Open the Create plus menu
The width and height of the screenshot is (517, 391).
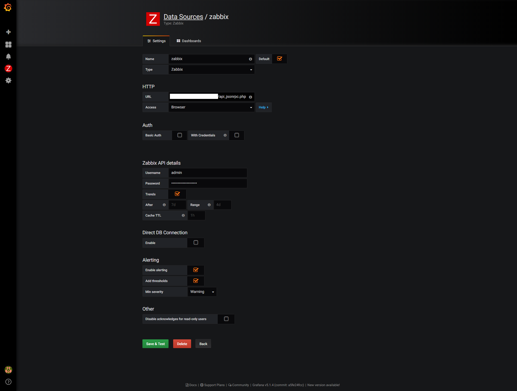(8, 32)
